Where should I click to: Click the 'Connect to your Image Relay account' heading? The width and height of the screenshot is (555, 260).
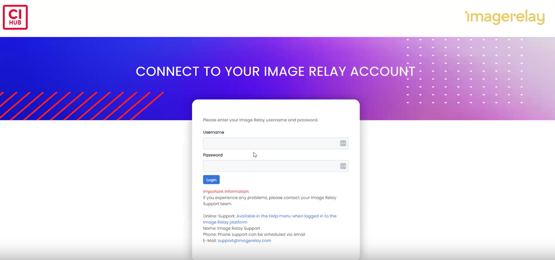275,71
